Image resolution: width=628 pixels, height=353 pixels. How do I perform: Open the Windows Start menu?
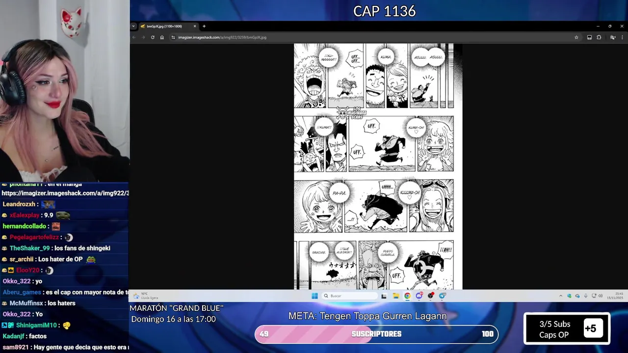click(x=314, y=296)
